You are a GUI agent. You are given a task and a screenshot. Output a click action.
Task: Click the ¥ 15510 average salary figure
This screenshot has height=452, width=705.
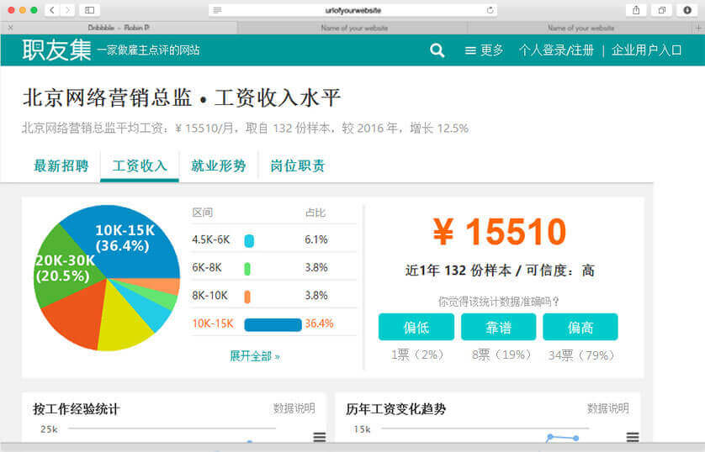pyautogui.click(x=499, y=232)
